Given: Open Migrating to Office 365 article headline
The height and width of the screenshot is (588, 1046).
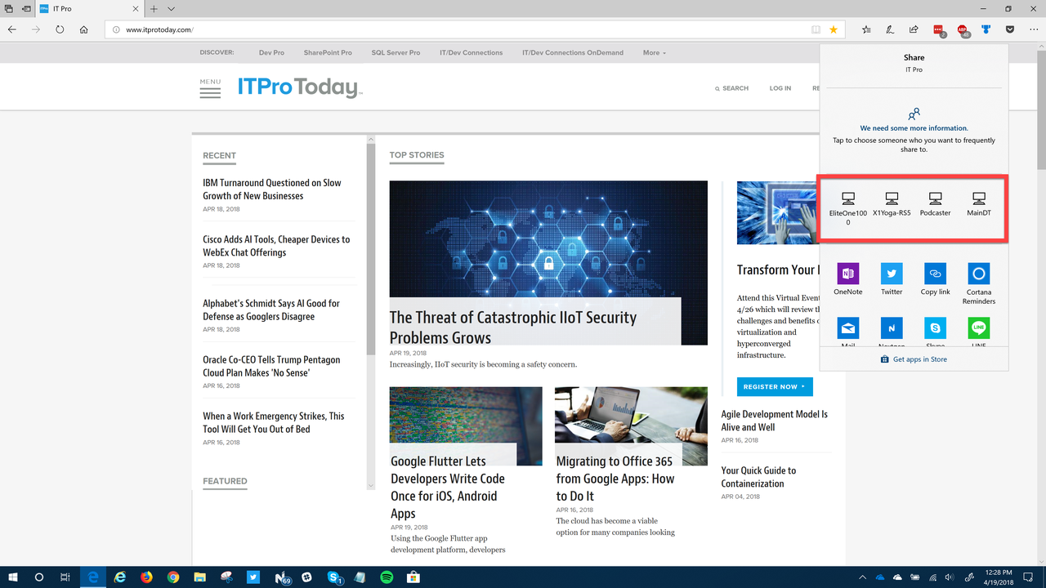Looking at the screenshot, I should [615, 479].
